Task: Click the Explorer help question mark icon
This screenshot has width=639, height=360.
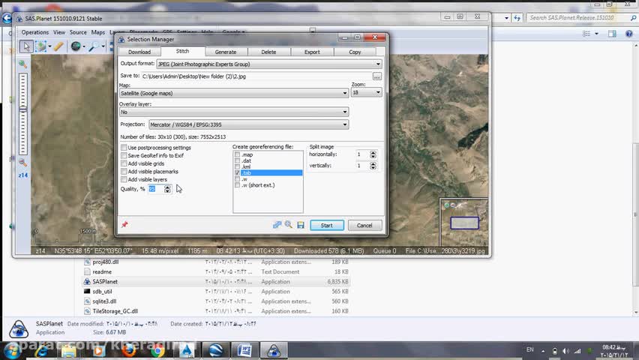Action: coord(628,34)
